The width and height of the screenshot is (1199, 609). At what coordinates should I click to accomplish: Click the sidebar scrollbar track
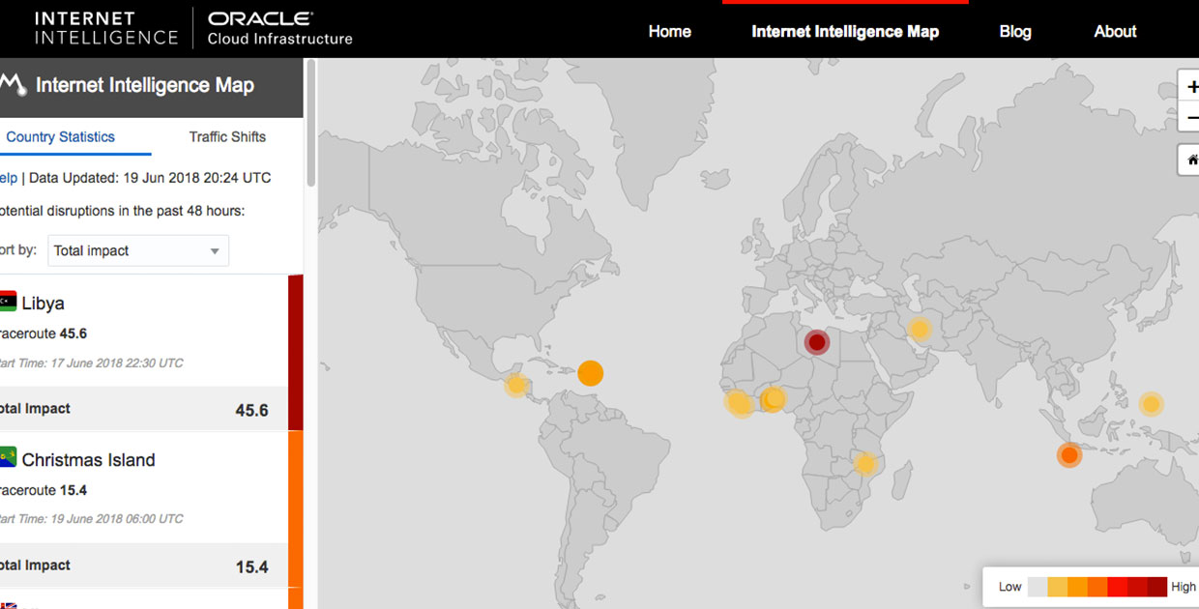pyautogui.click(x=309, y=290)
